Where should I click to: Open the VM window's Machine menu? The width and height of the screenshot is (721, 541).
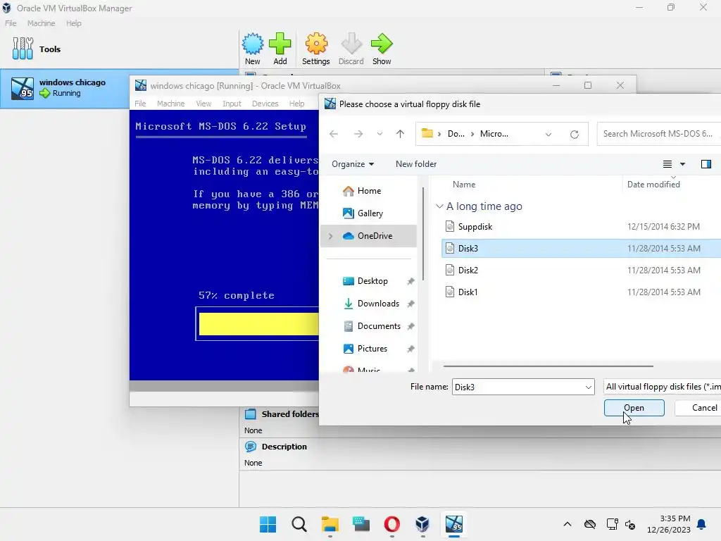170,104
